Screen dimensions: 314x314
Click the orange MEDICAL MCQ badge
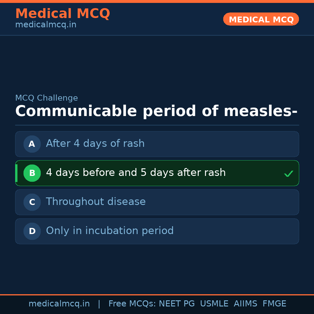[x=261, y=19]
